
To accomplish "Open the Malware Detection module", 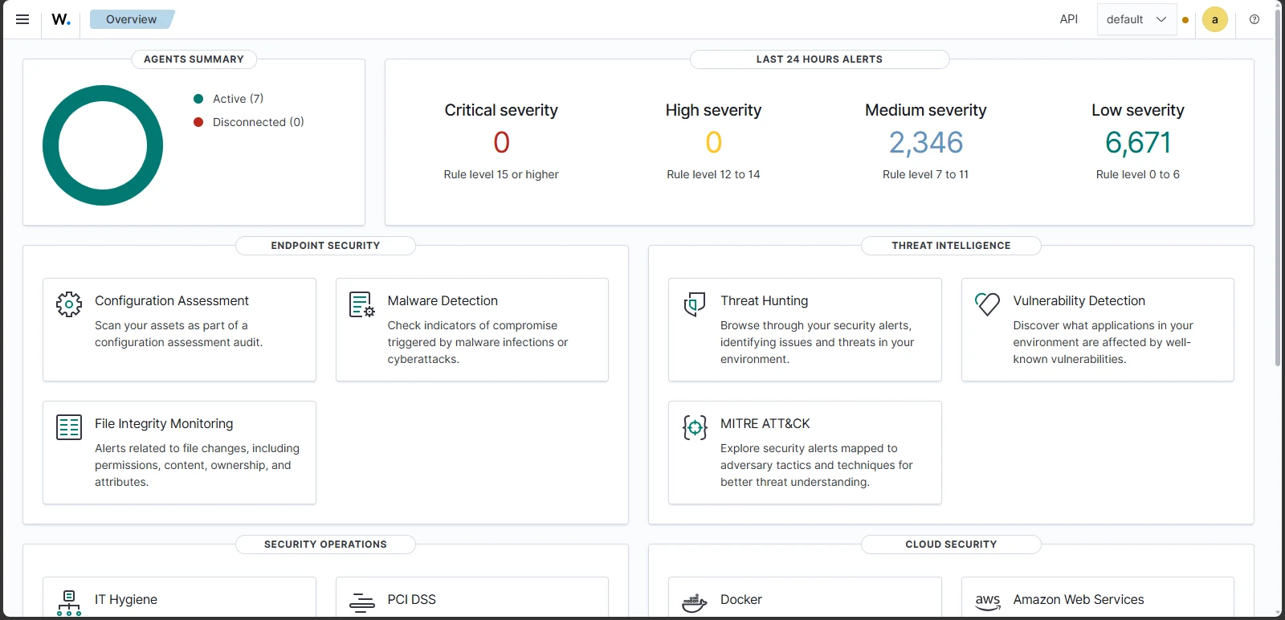I will point(472,329).
